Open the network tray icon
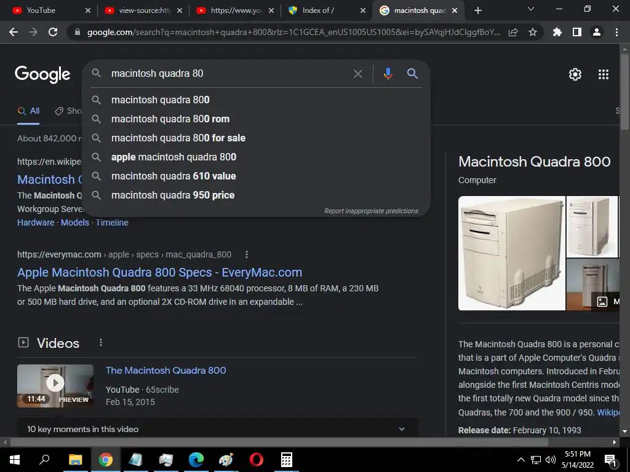Viewport: 630px width, 472px height. click(x=536, y=460)
